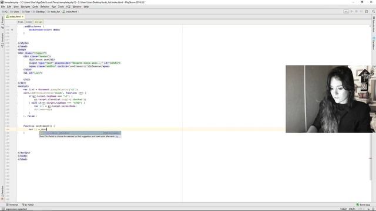Open the TODO tool window
Image resolution: width=376 pixels, height=211 pixels.
tap(28, 205)
